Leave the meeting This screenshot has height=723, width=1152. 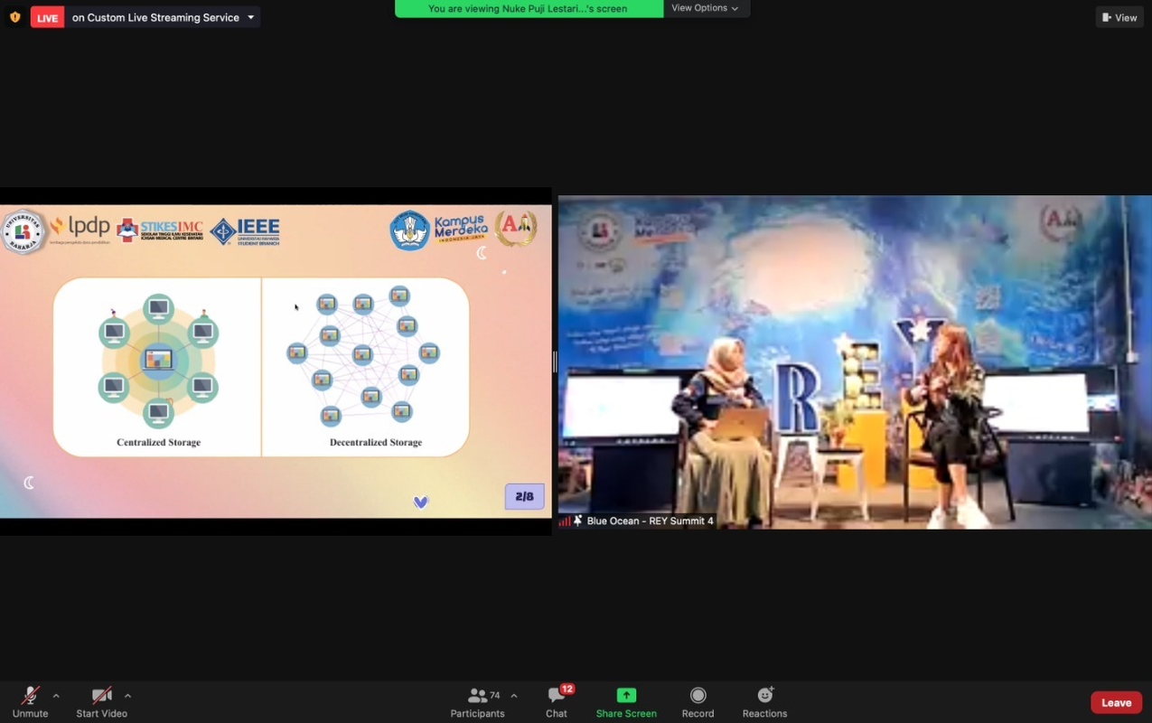tap(1116, 702)
